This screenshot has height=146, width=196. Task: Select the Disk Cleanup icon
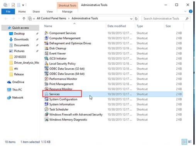pyautogui.click(x=46, y=48)
